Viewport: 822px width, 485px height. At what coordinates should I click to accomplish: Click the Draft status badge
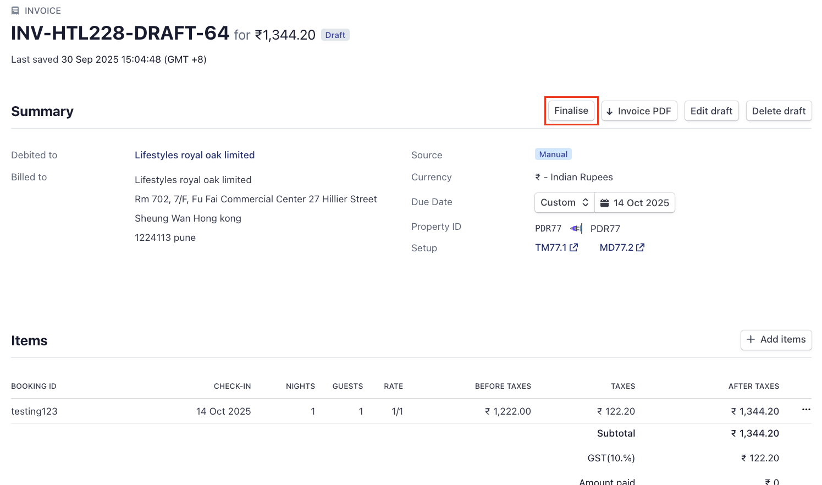[x=335, y=35]
